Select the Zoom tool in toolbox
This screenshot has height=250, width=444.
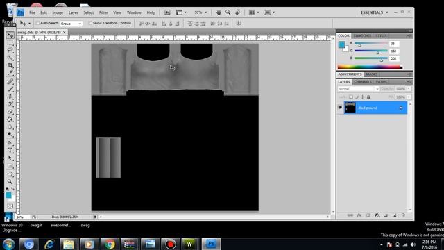(x=10, y=181)
